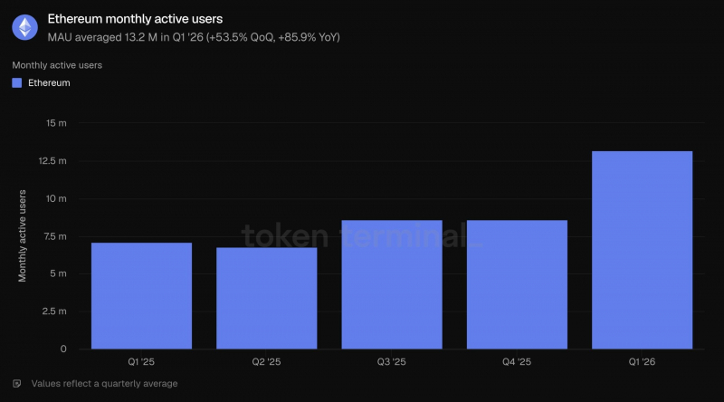Viewport: 724px width, 402px height.
Task: Click the "Ethereum monthly active users" title
Action: pos(135,19)
